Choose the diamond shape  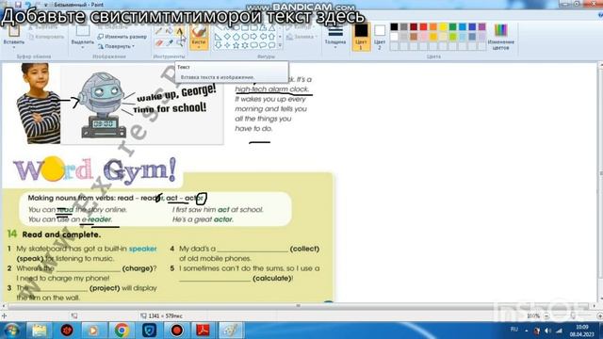pos(227,37)
